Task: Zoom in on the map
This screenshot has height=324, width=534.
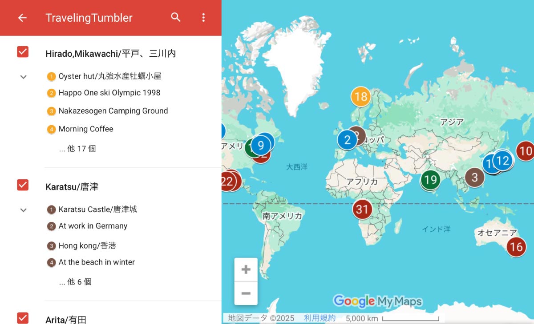Action: pos(246,269)
